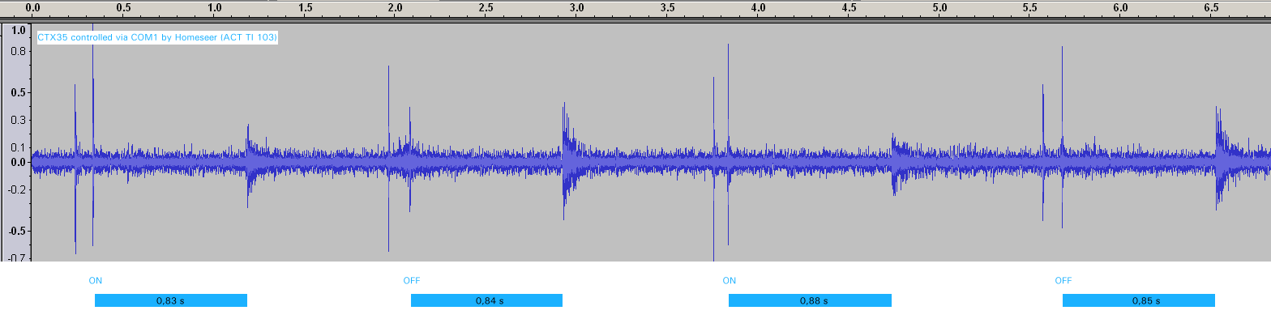This screenshot has width=1271, height=319.
Task: Click the 0.5 mark on the time ruler
Action: (124, 7)
